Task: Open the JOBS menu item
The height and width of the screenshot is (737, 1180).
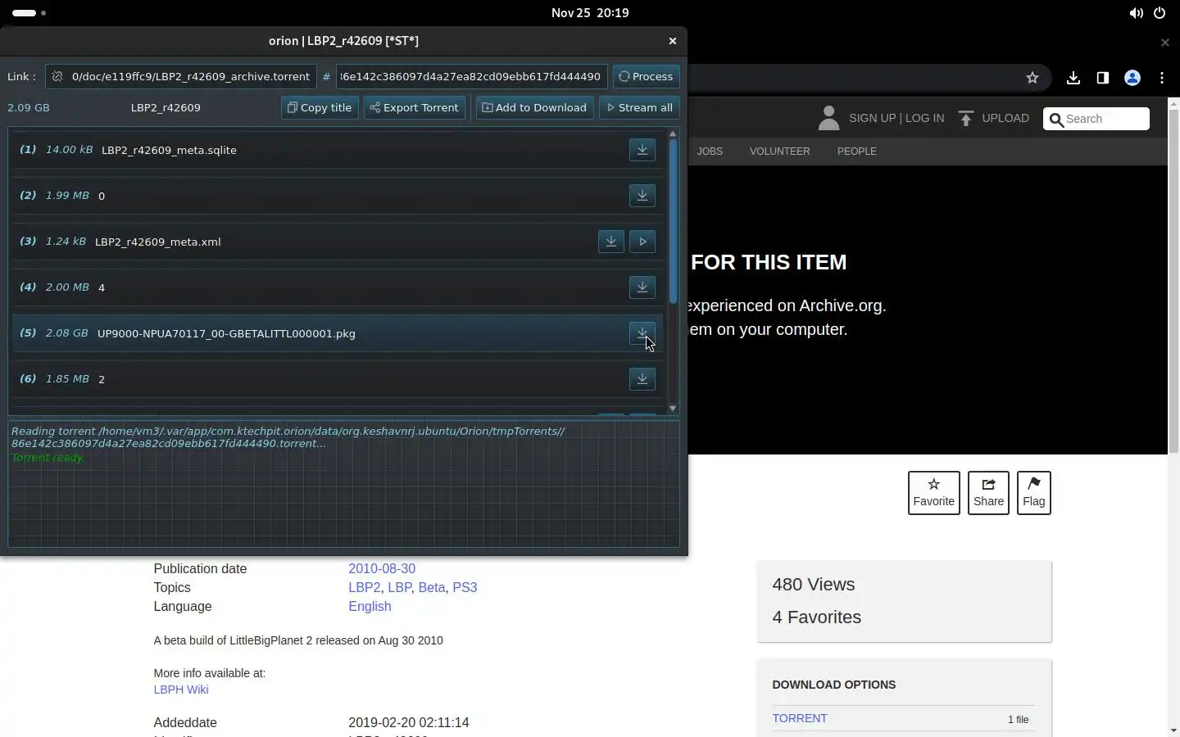Action: pos(710,151)
